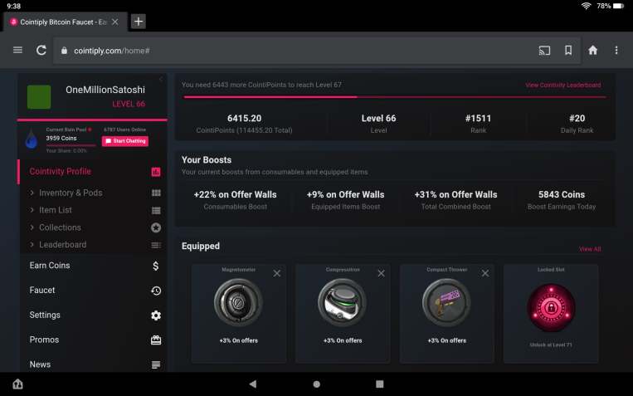Viewport: 633px width, 396px height.
Task: Bookmark this page
Action: pos(568,50)
